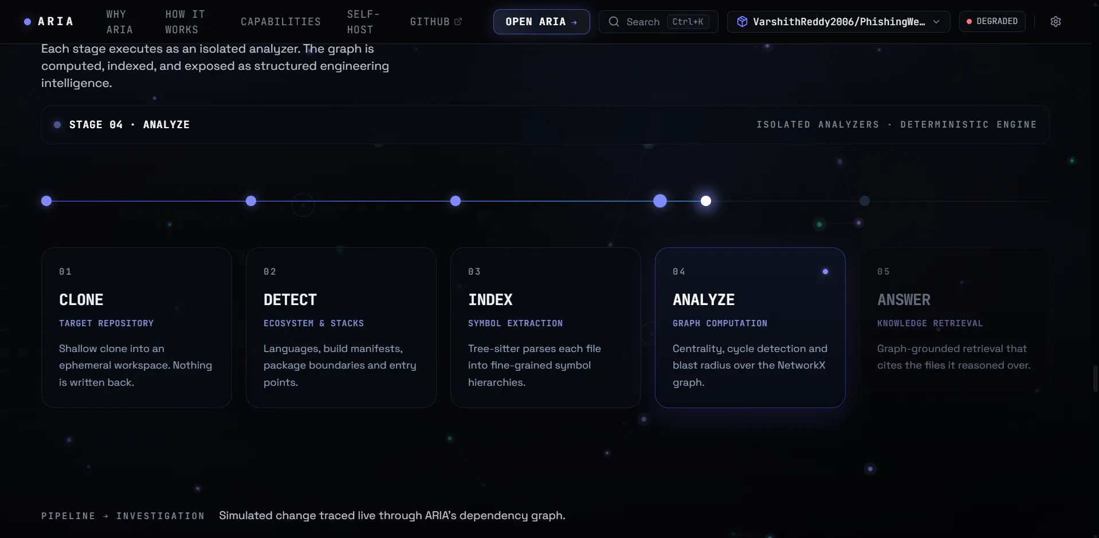Click TARGET REPOSITORY subtitle text

pos(106,323)
